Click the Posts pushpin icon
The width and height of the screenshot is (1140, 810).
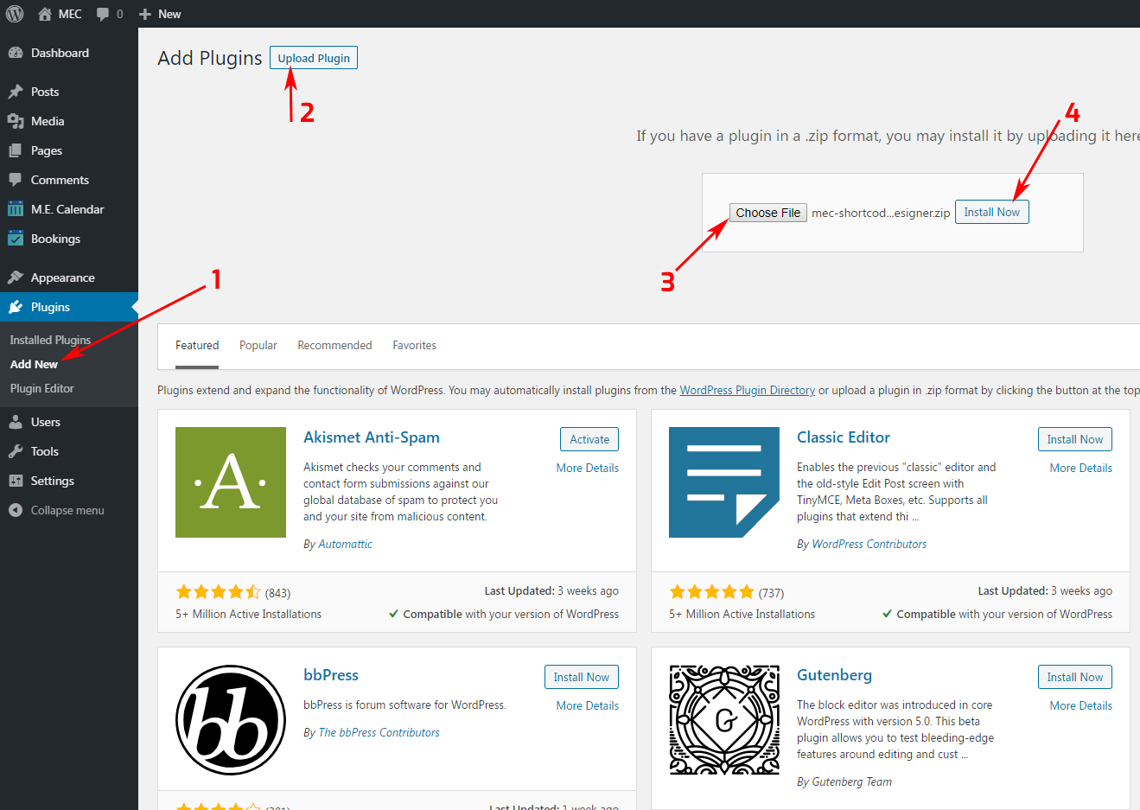(16, 92)
